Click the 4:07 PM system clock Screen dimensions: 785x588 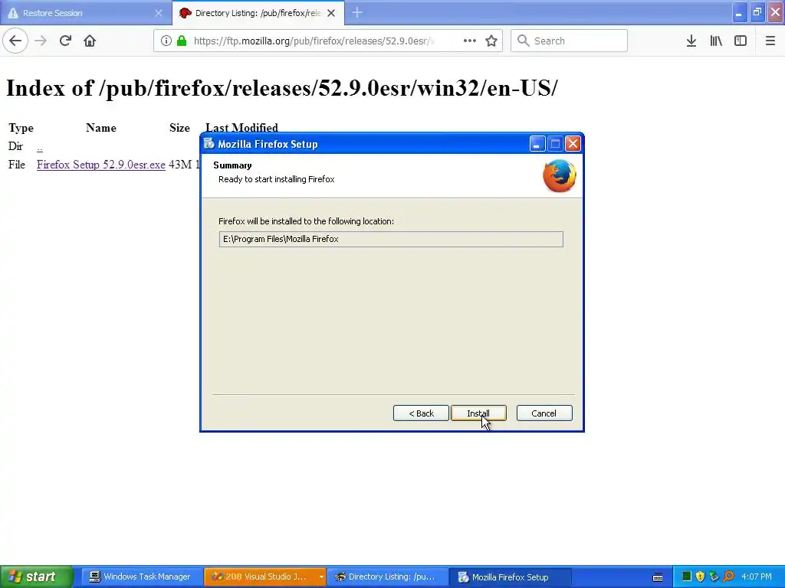(x=757, y=577)
